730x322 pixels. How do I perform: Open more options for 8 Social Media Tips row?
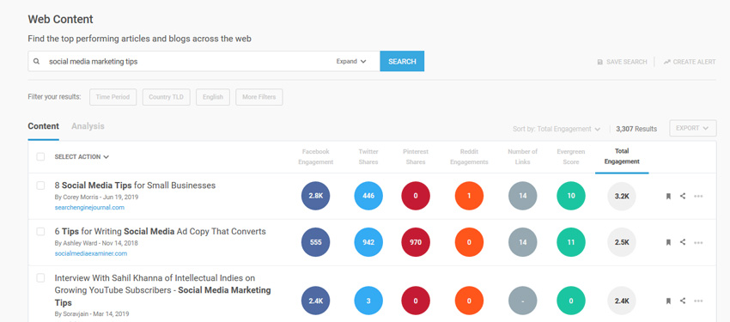[698, 196]
